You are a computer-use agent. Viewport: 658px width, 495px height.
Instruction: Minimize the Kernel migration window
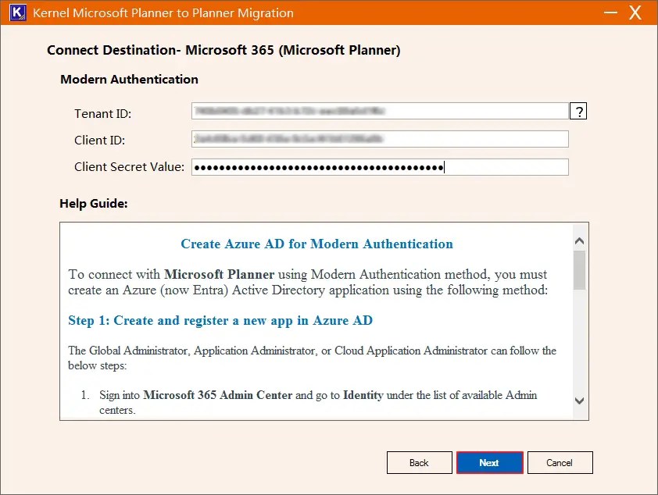(610, 12)
